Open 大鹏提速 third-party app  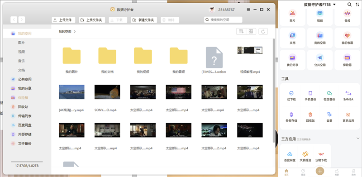point(305,157)
